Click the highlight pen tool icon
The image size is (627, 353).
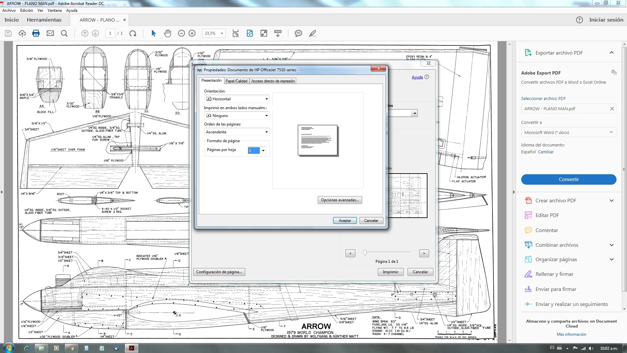[312, 33]
